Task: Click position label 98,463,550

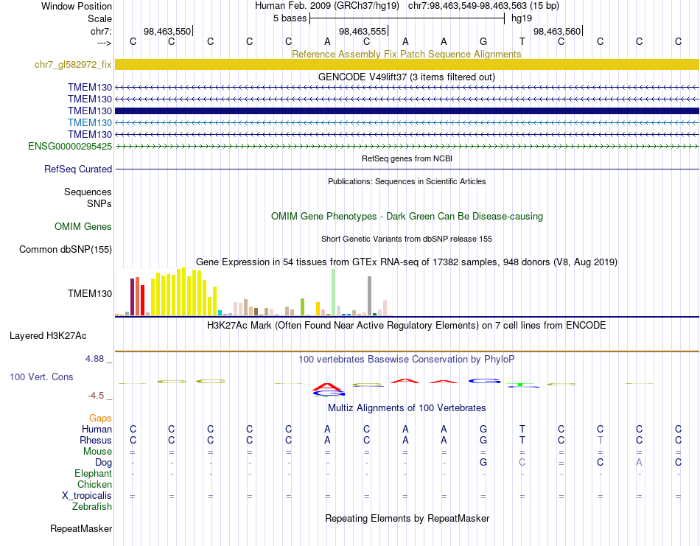Action: click(x=167, y=31)
